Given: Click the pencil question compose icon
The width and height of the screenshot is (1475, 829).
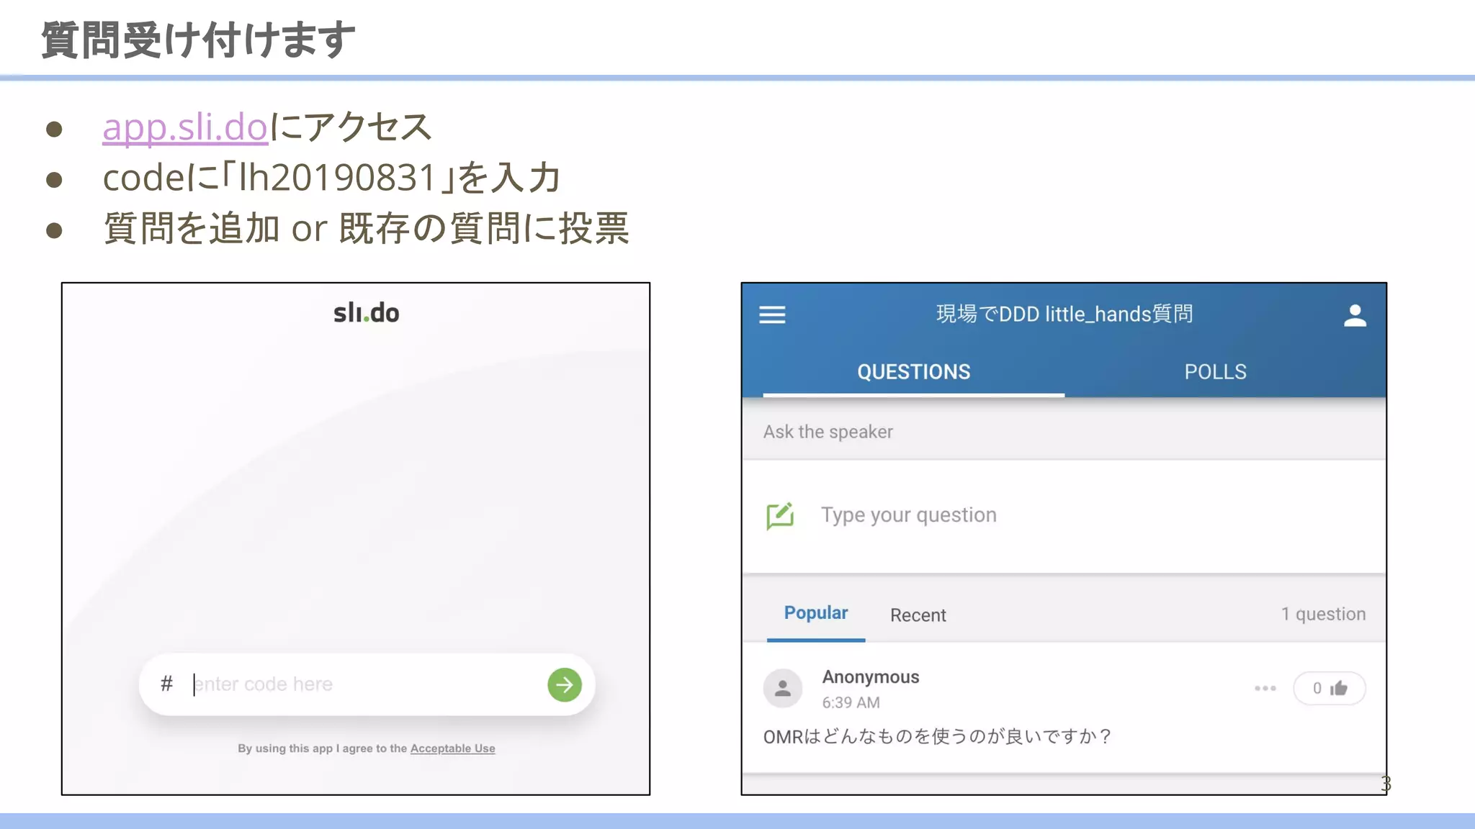Looking at the screenshot, I should 780,515.
